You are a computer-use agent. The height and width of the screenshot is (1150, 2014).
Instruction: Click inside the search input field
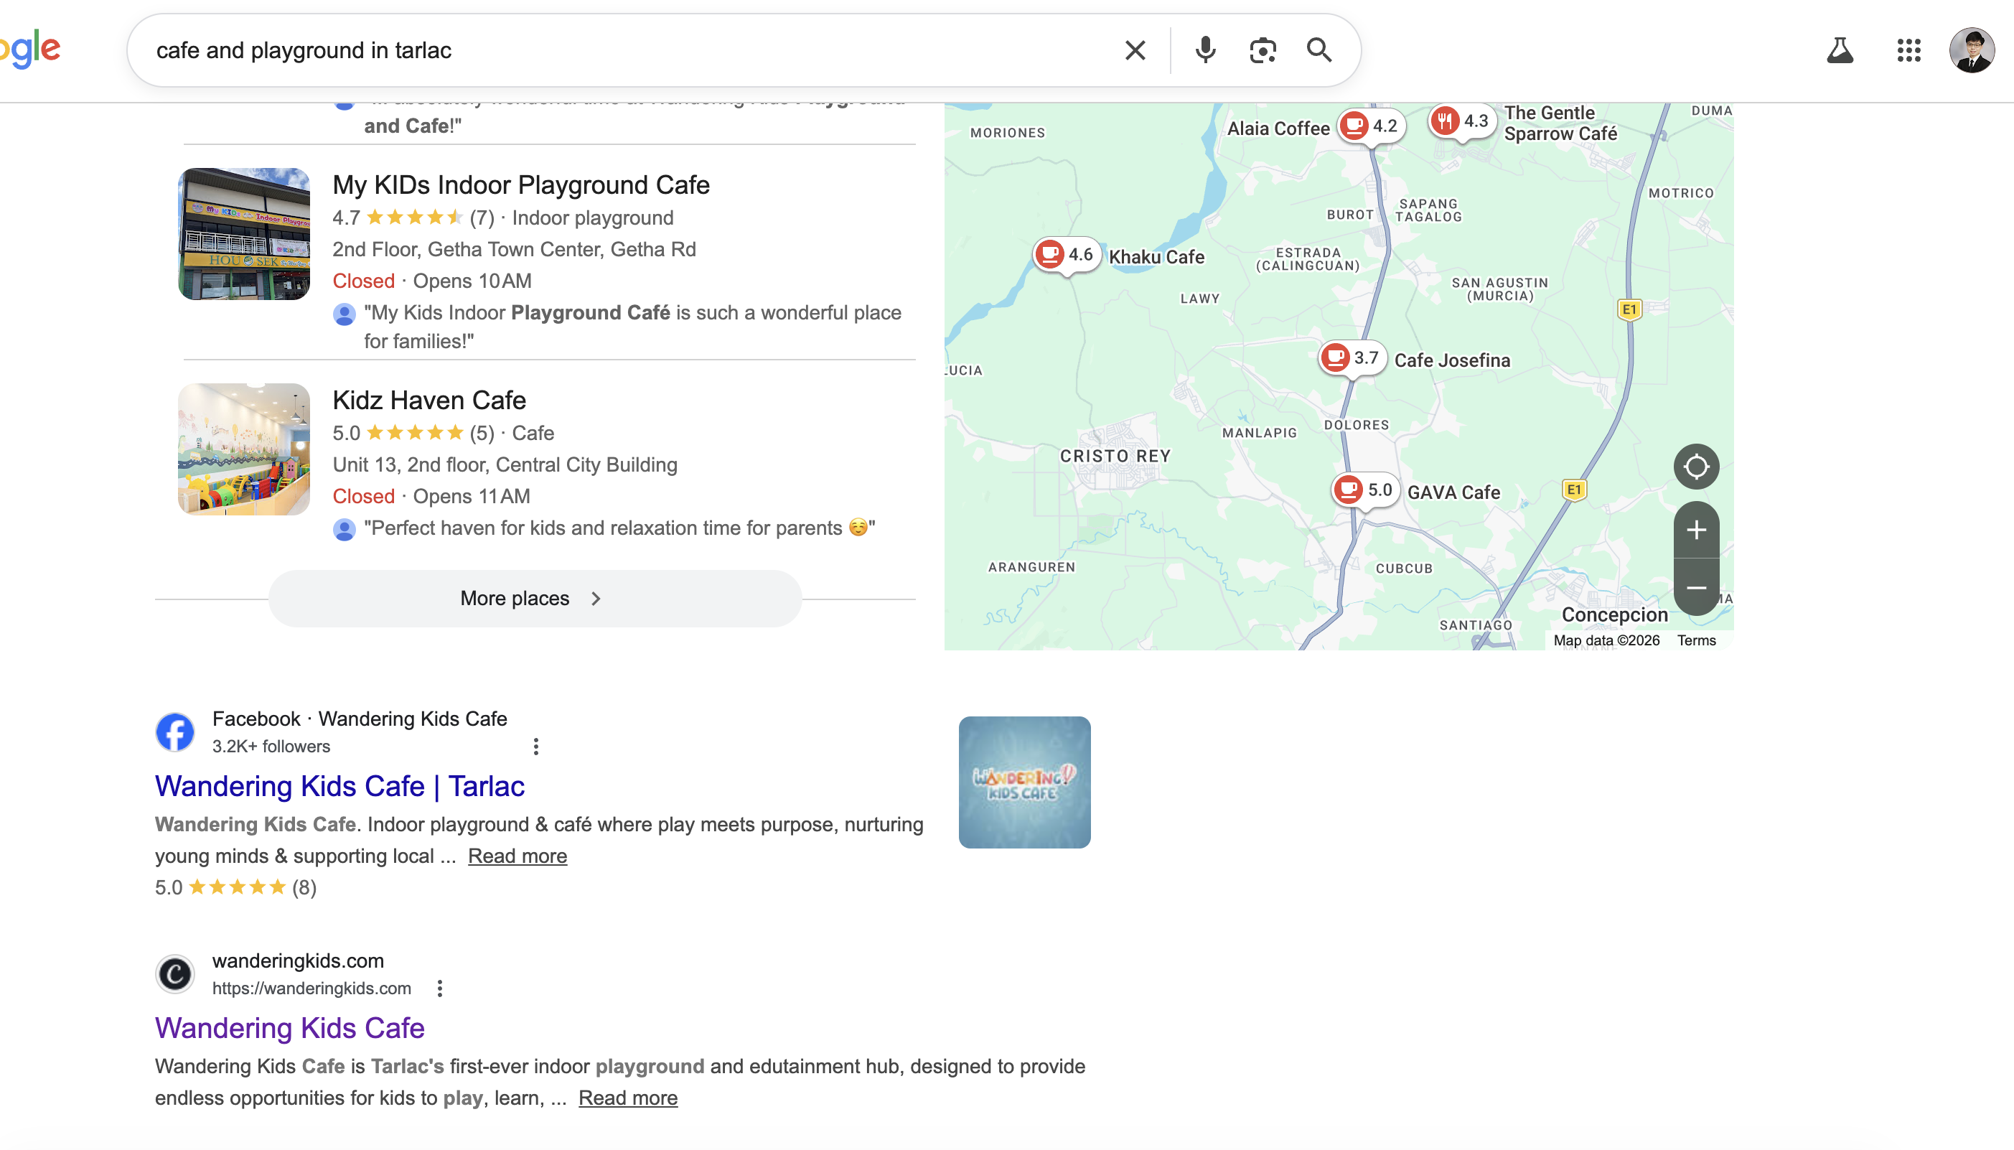coord(632,50)
